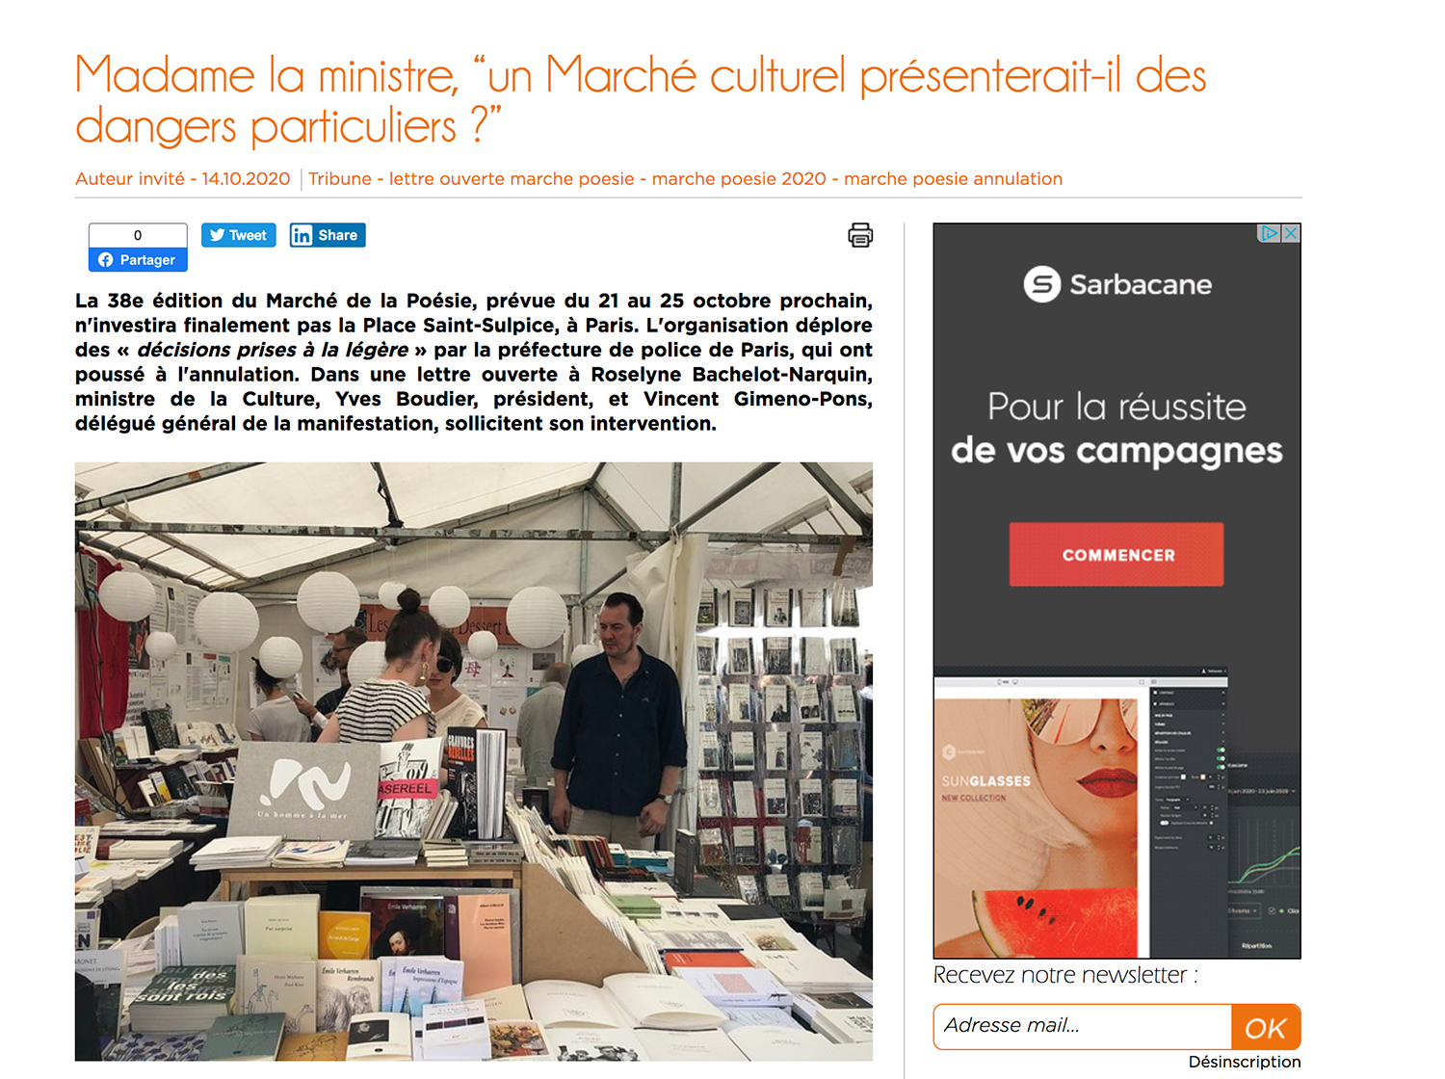Click the Facebook share count box

pyautogui.click(x=138, y=235)
